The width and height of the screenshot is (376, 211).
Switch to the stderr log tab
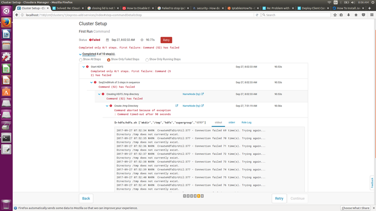point(231,122)
